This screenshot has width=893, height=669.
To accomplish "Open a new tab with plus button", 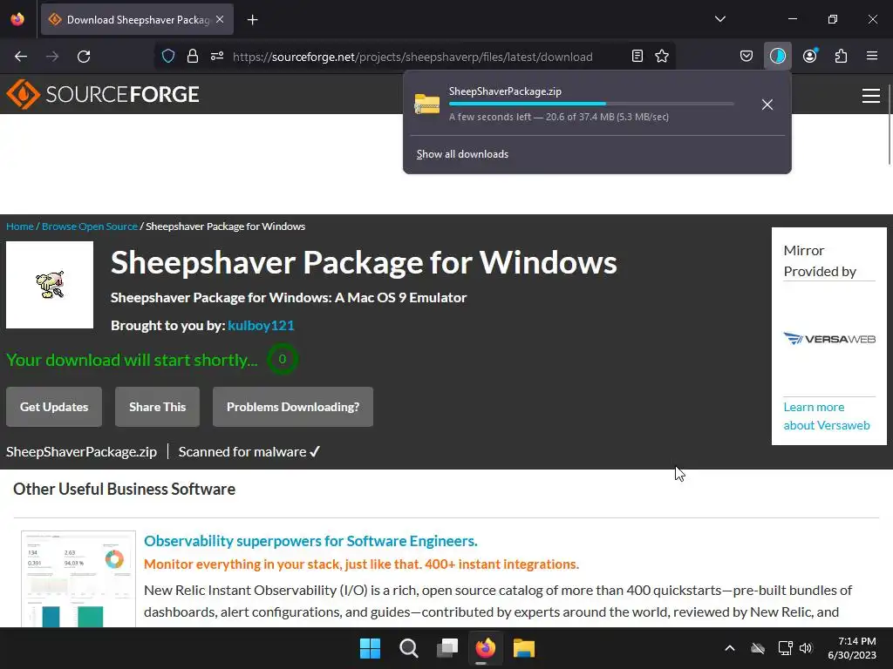I will pyautogui.click(x=252, y=20).
